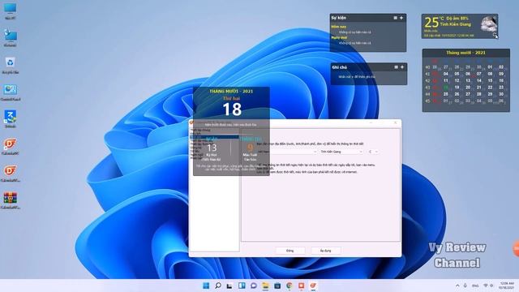
Task: Select the calendar app taskbar icon
Action: [x=313, y=286]
